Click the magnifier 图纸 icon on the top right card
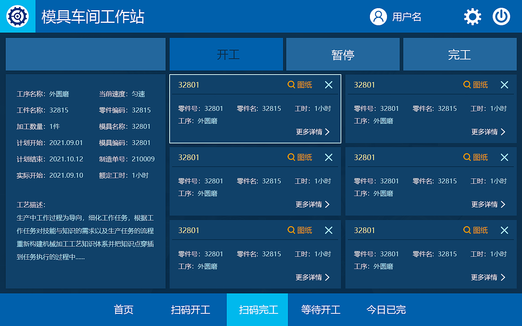 point(475,84)
